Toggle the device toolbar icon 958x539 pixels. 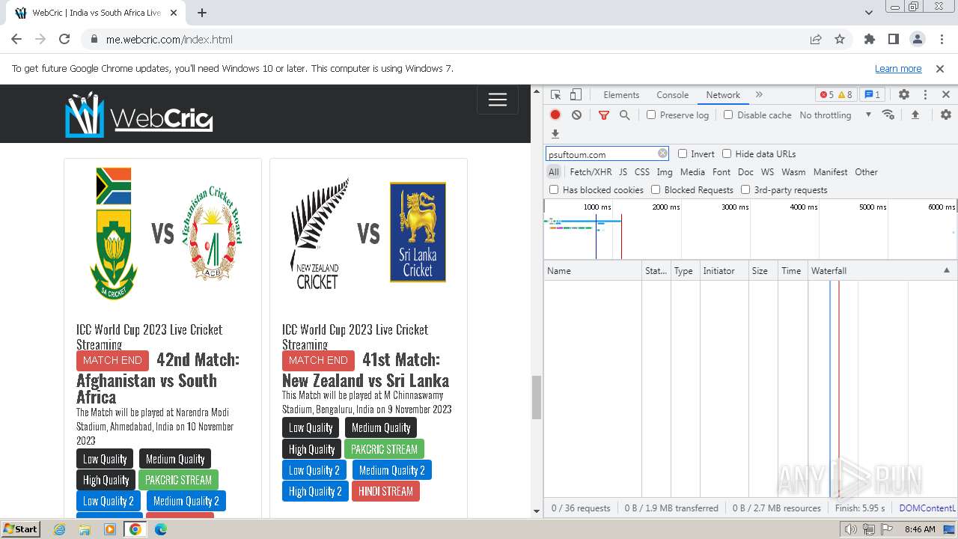pyautogui.click(x=576, y=95)
